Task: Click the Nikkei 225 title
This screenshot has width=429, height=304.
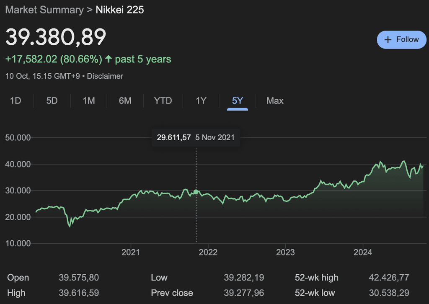Action: pyautogui.click(x=119, y=10)
